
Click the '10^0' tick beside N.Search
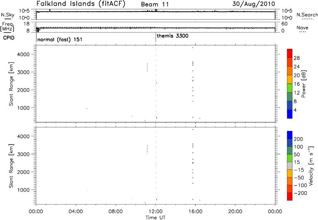(287, 18)
